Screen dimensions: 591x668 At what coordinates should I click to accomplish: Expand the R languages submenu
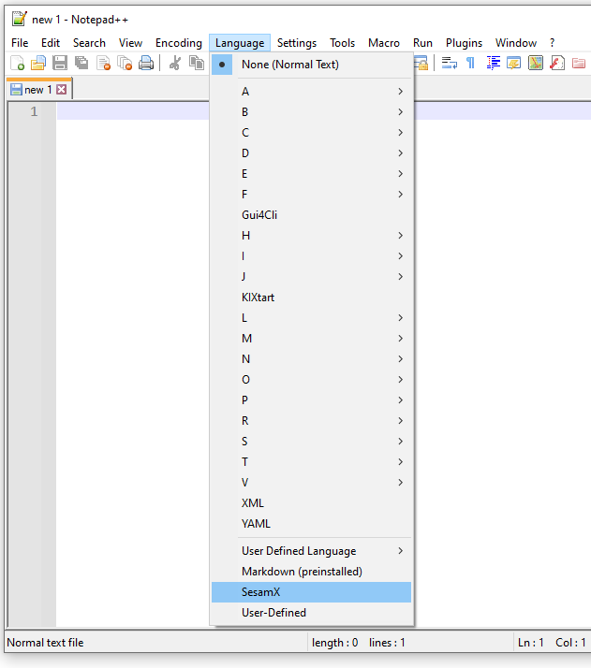click(x=311, y=420)
